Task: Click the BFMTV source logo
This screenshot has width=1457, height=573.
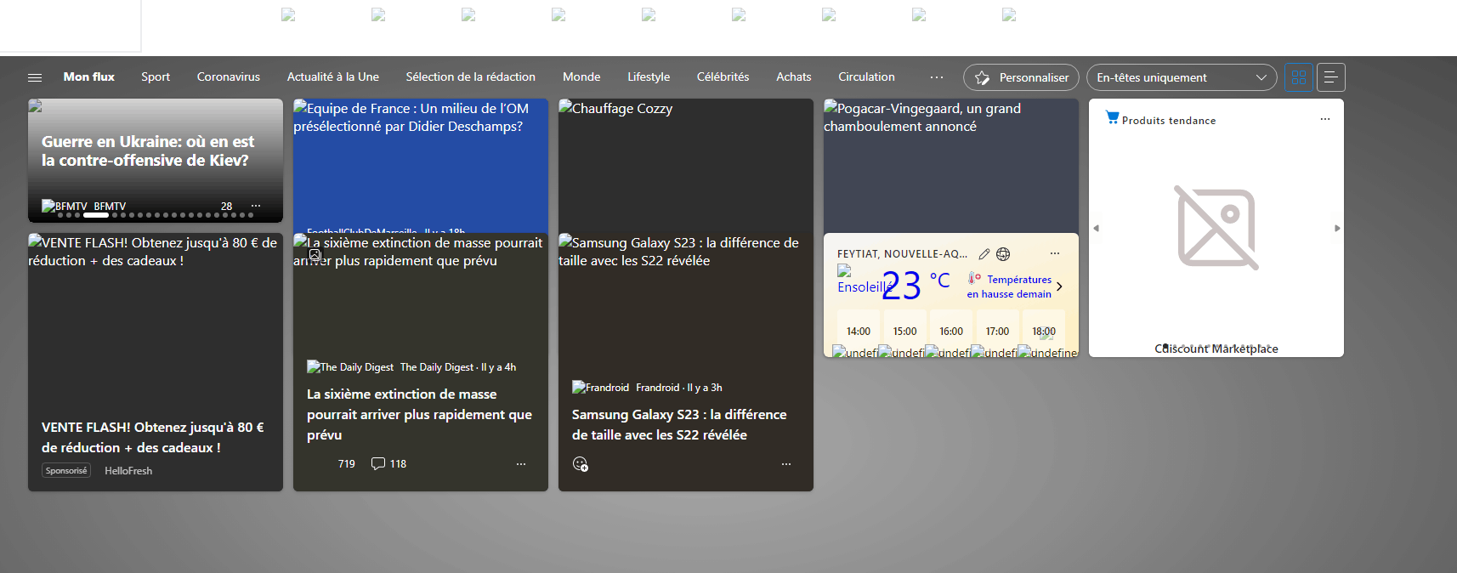Action: click(65, 206)
